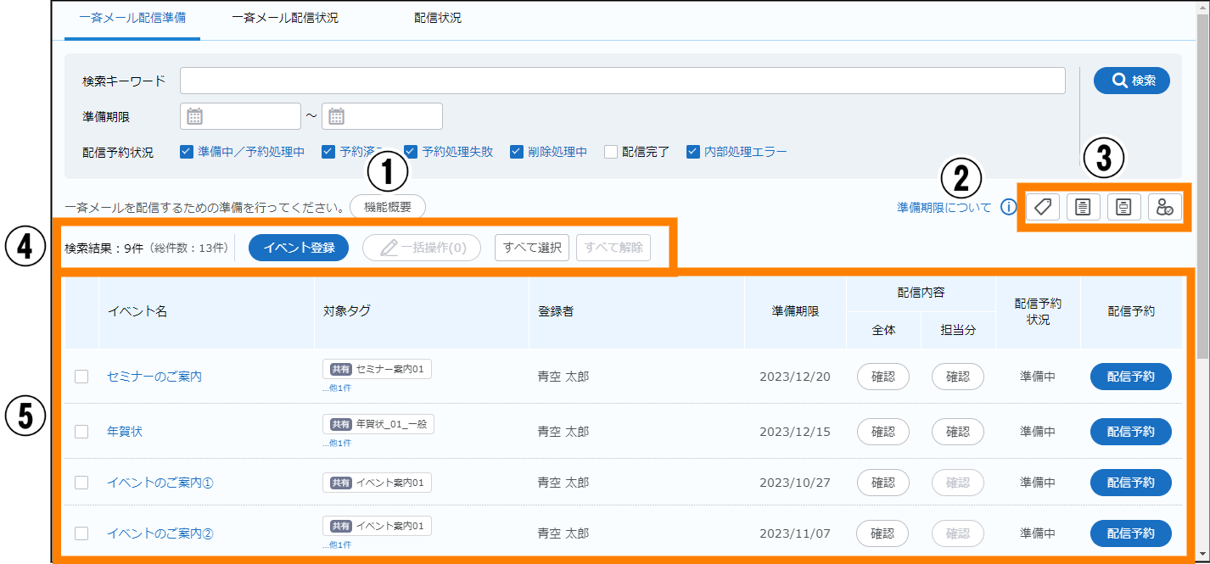Click the イベント登録 button
The width and height of the screenshot is (1210, 564).
(x=299, y=248)
